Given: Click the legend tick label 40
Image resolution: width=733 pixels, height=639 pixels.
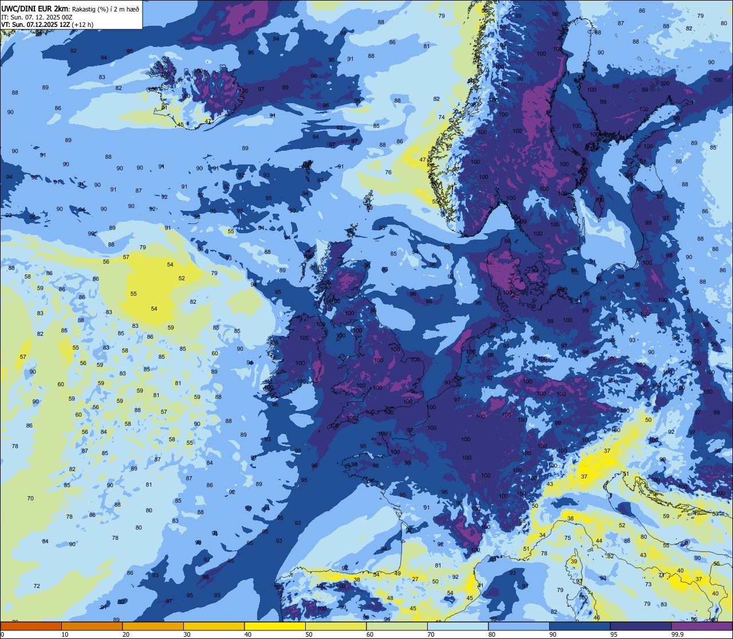Looking at the screenshot, I should (248, 634).
